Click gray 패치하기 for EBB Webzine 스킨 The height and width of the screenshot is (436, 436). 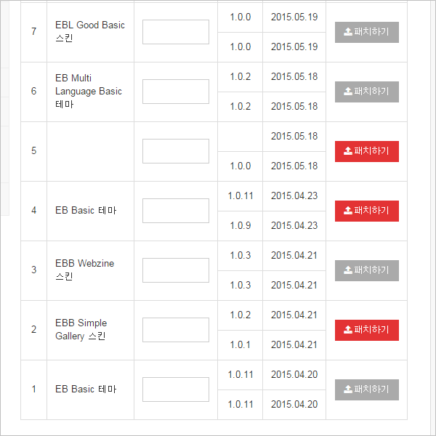(367, 270)
